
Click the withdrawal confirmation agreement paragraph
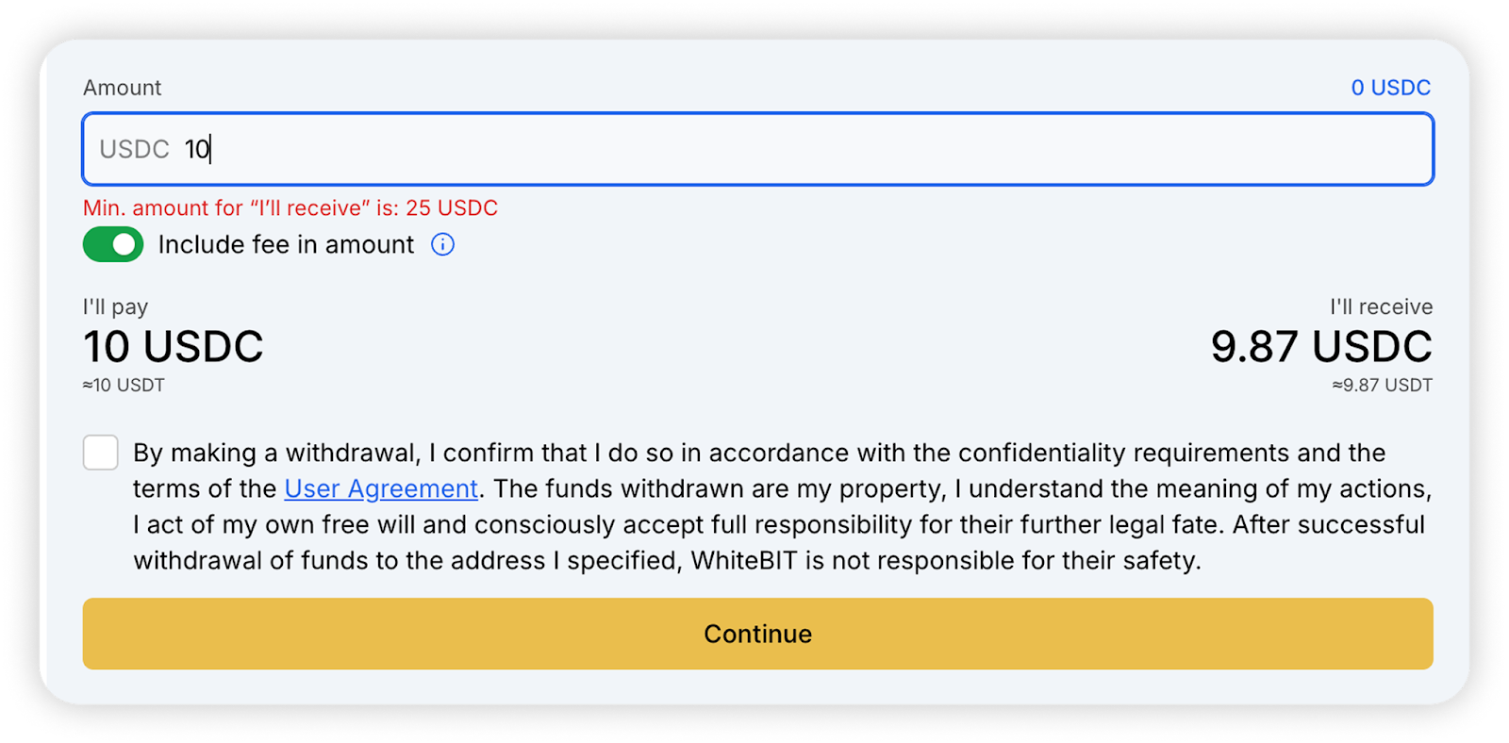coord(782,506)
